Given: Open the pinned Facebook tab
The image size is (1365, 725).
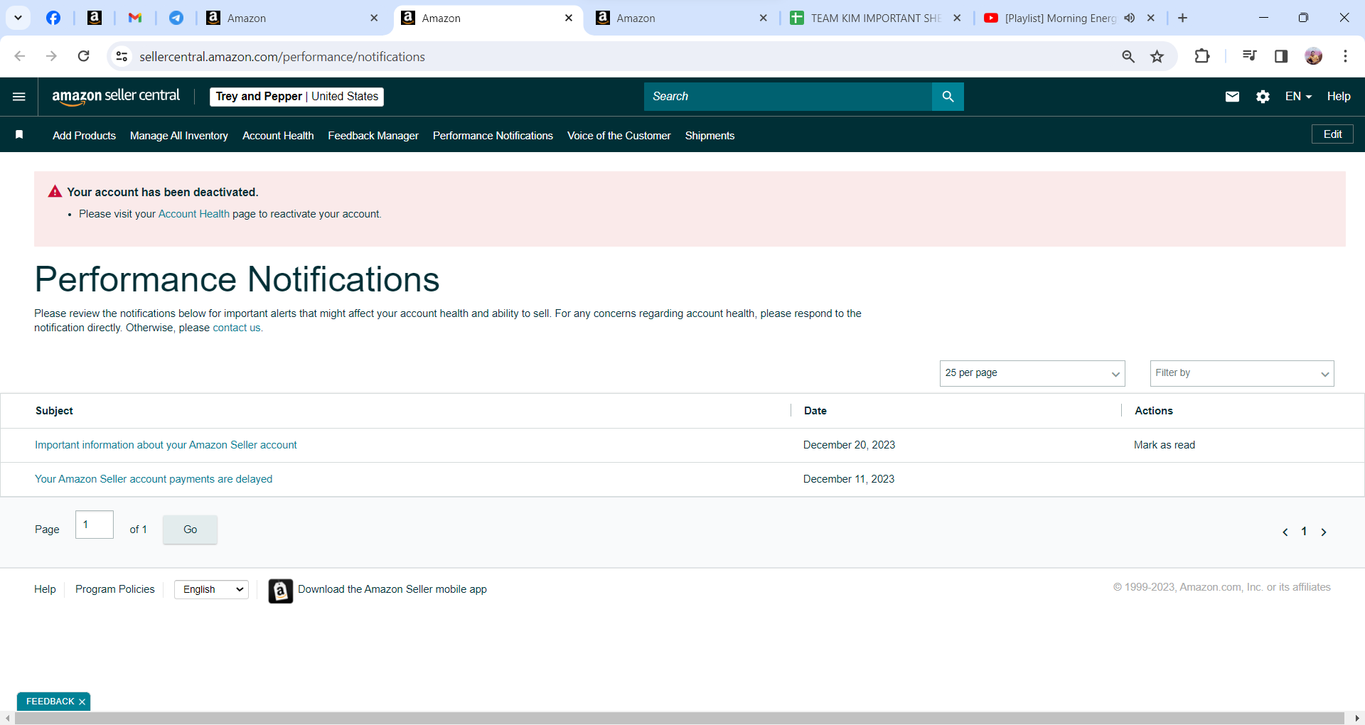Looking at the screenshot, I should [x=53, y=18].
